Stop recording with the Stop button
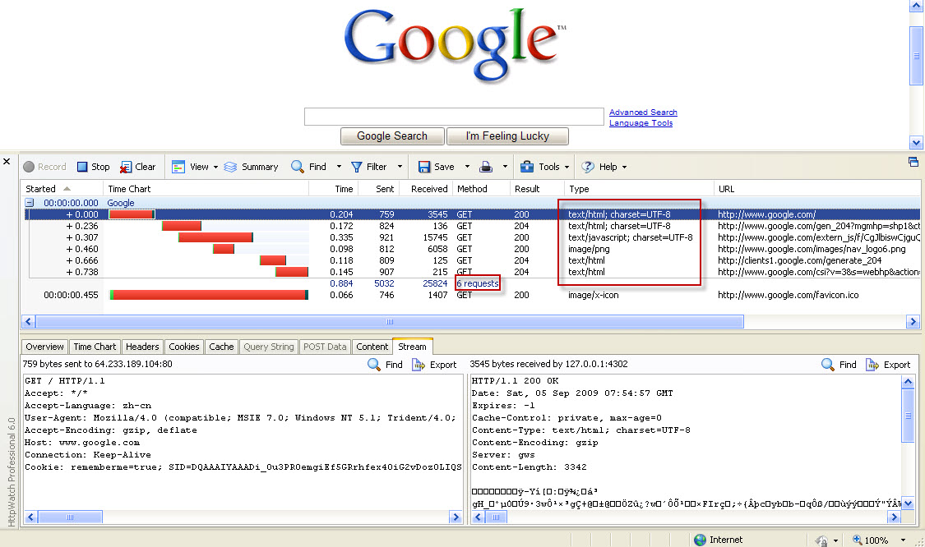The image size is (925, 547). (93, 167)
